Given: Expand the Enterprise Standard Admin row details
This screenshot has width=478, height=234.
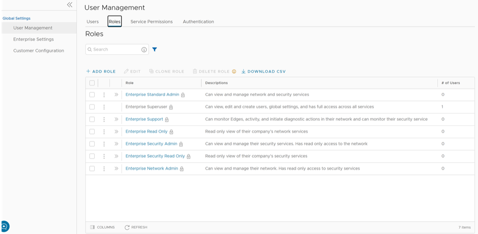Looking at the screenshot, I should pyautogui.click(x=116, y=95).
